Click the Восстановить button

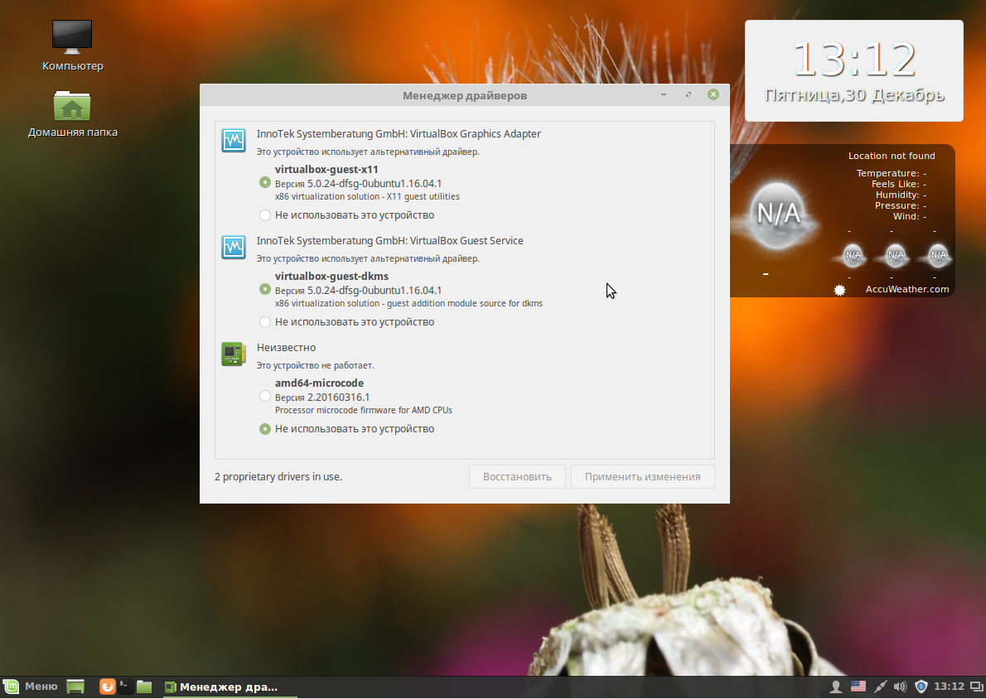click(x=517, y=476)
